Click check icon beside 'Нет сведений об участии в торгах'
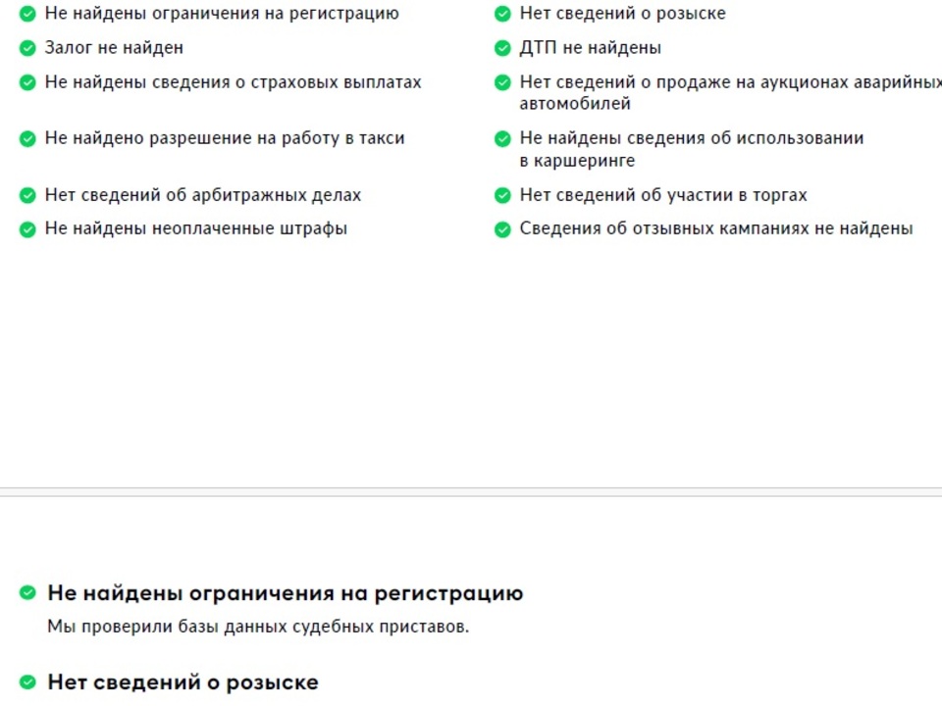Image resolution: width=942 pixels, height=706 pixels. [502, 196]
